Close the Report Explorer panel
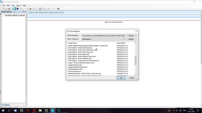 click(25, 12)
